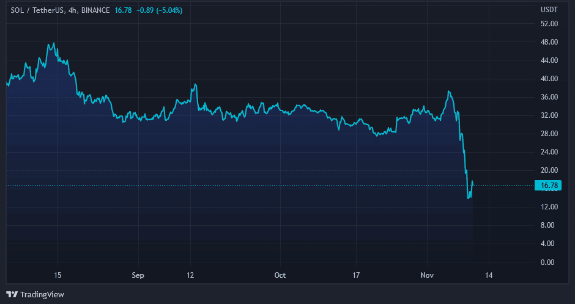Click the chart line's highest peak near 48
This screenshot has height=304, width=575.
(x=54, y=43)
